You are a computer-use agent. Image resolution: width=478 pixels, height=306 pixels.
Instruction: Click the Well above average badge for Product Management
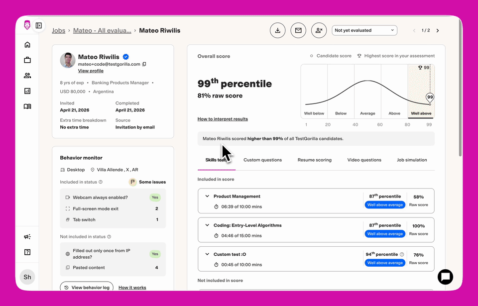[385, 205]
